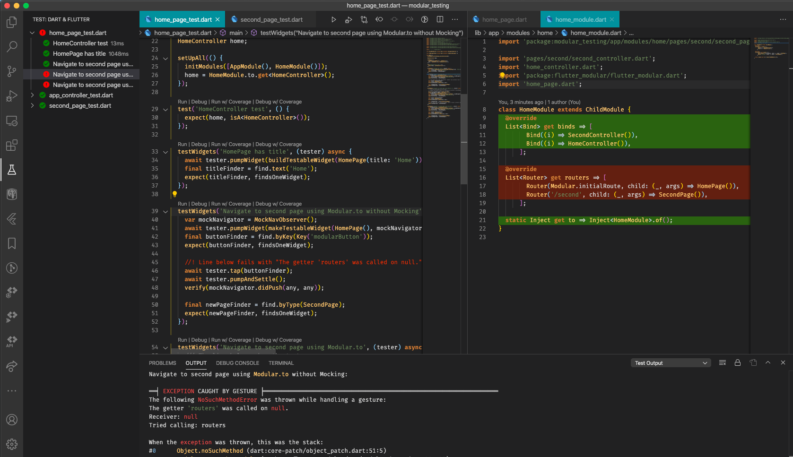Collapse the home_page_test.dart tree item
793x457 pixels.
(32, 33)
